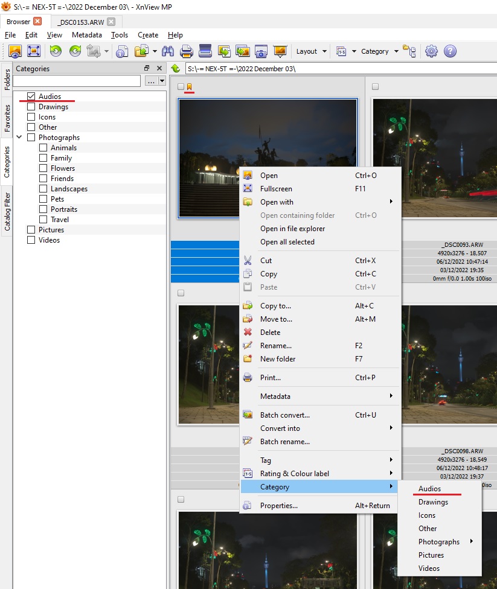Click the Browser view toolbar icon
Viewport: 497px width, 589px height.
click(15, 51)
